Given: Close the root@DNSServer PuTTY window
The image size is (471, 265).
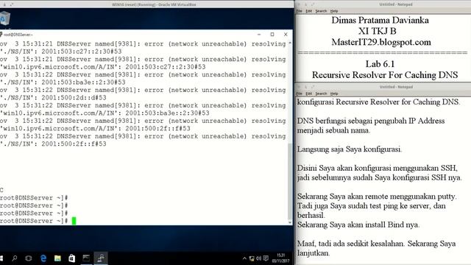Looking at the screenshot, I should tap(286, 35).
